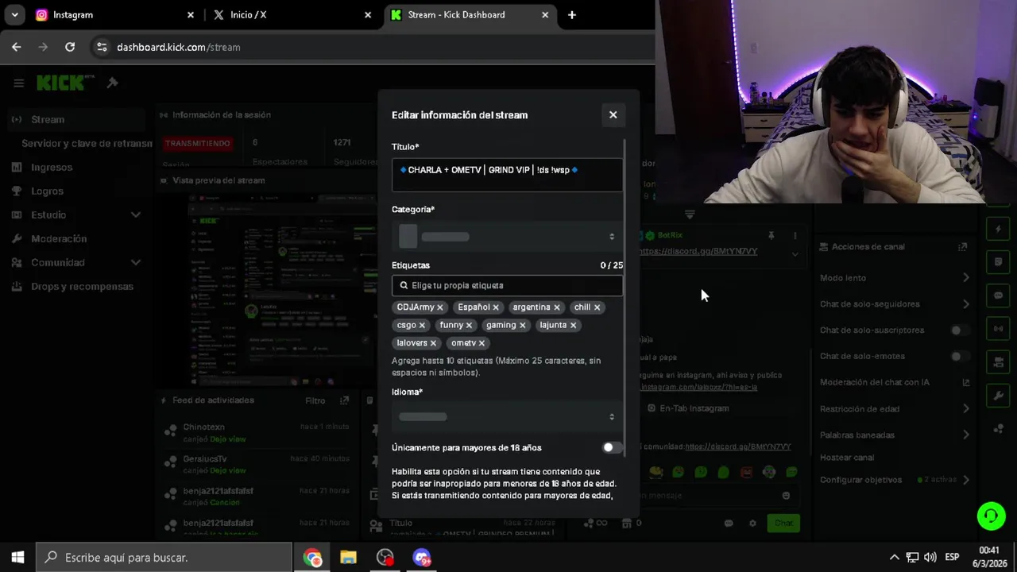1017x572 pixels.
Task: Unpin the BotRix pinned message
Action: pos(771,236)
